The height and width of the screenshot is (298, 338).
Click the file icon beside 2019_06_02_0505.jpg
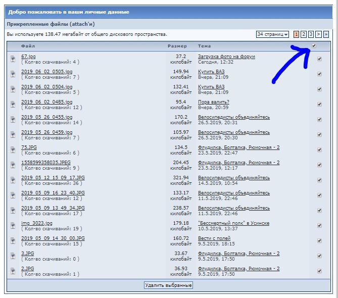tap(13, 74)
